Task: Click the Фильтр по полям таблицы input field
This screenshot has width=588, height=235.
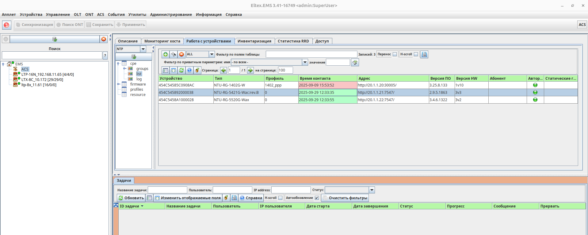Action: pos(311,54)
